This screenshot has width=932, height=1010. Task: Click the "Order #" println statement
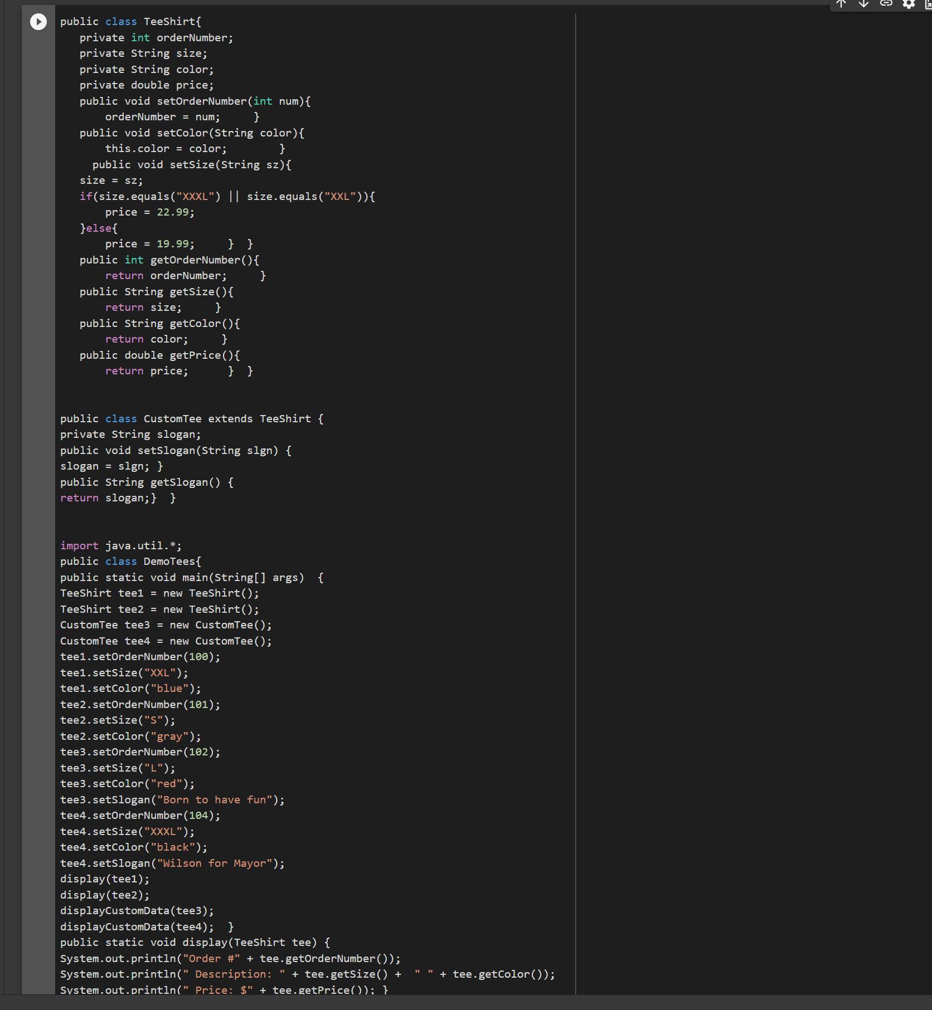coord(230,959)
